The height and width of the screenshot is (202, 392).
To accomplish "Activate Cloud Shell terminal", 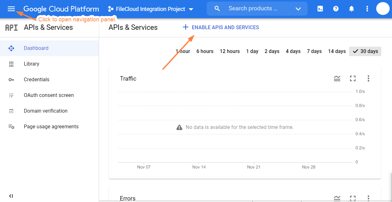I will coord(320,8).
